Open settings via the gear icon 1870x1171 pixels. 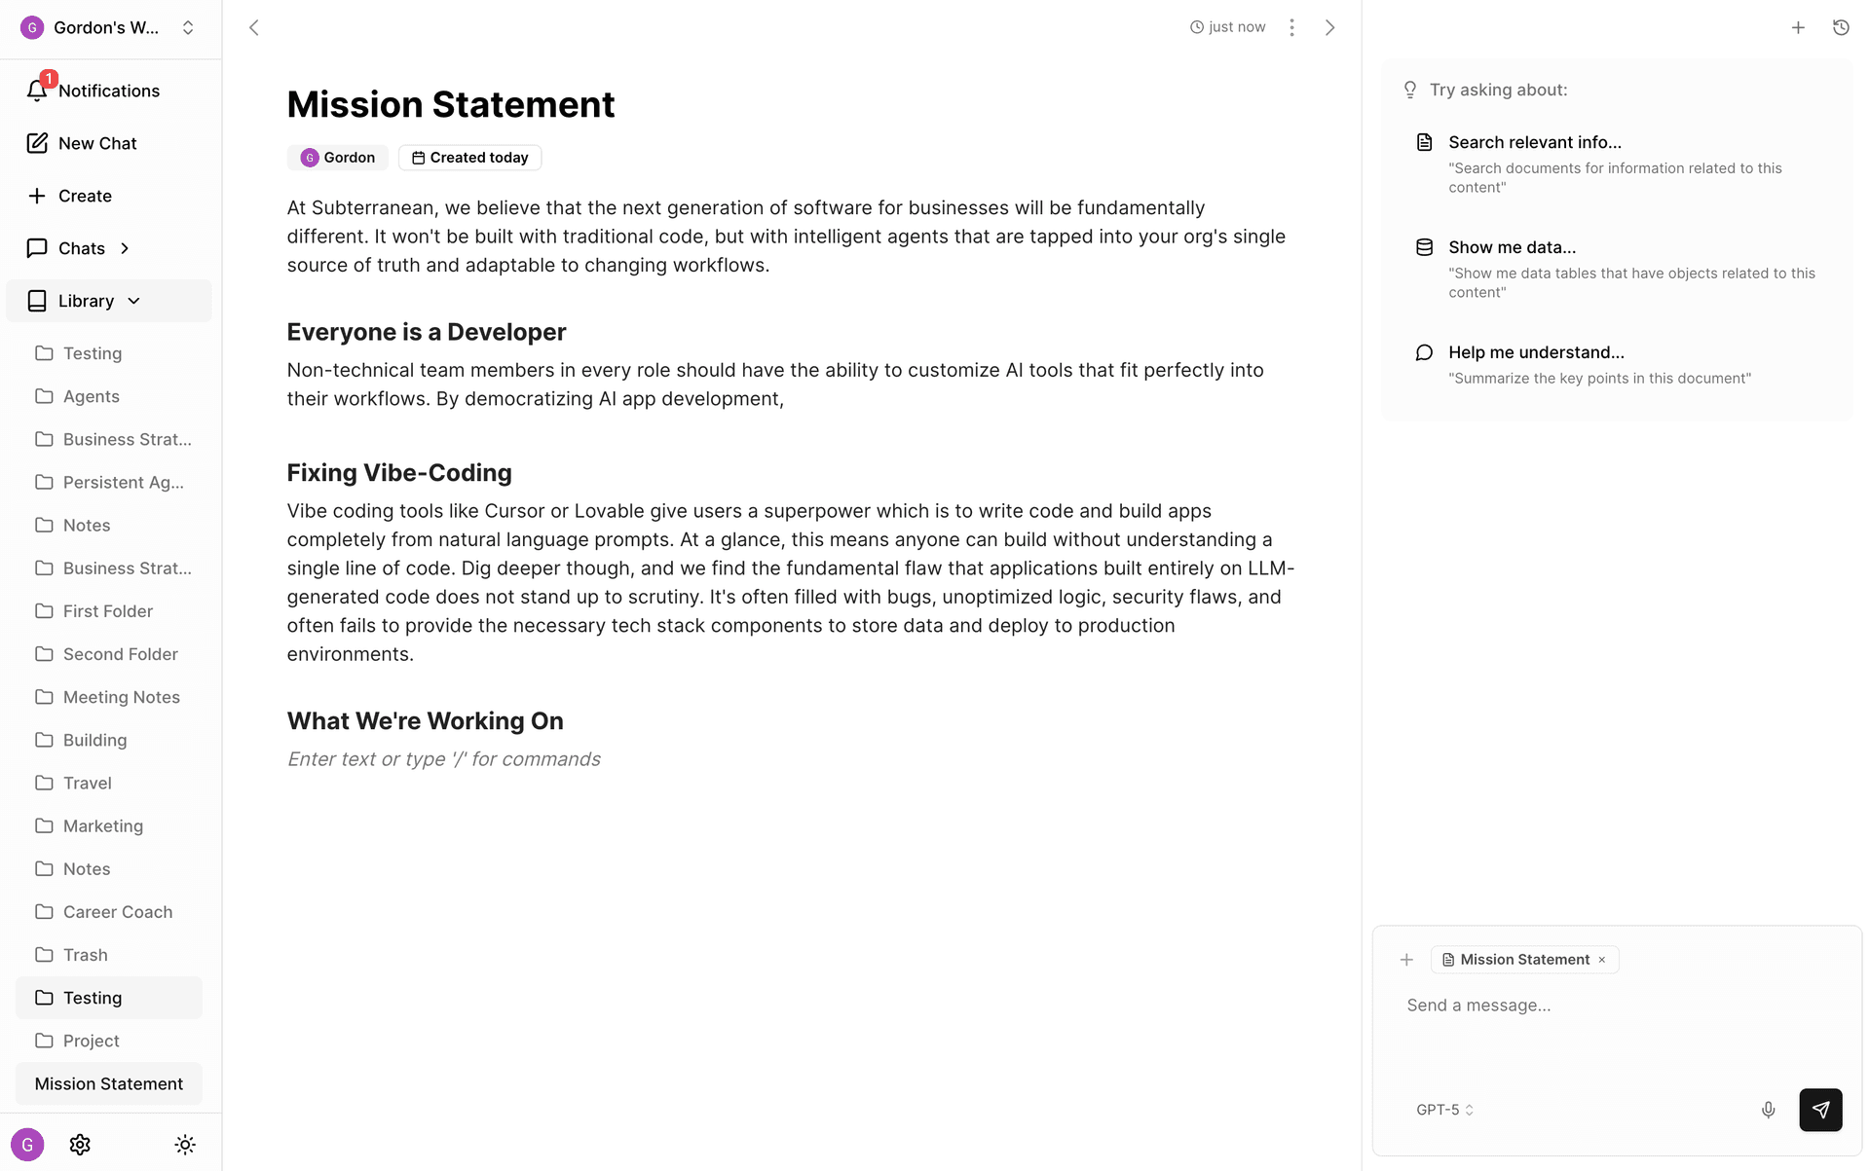pyautogui.click(x=80, y=1144)
